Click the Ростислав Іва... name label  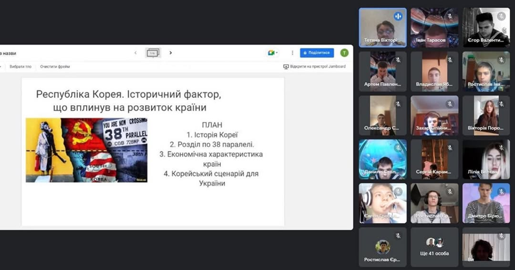[x=486, y=84]
